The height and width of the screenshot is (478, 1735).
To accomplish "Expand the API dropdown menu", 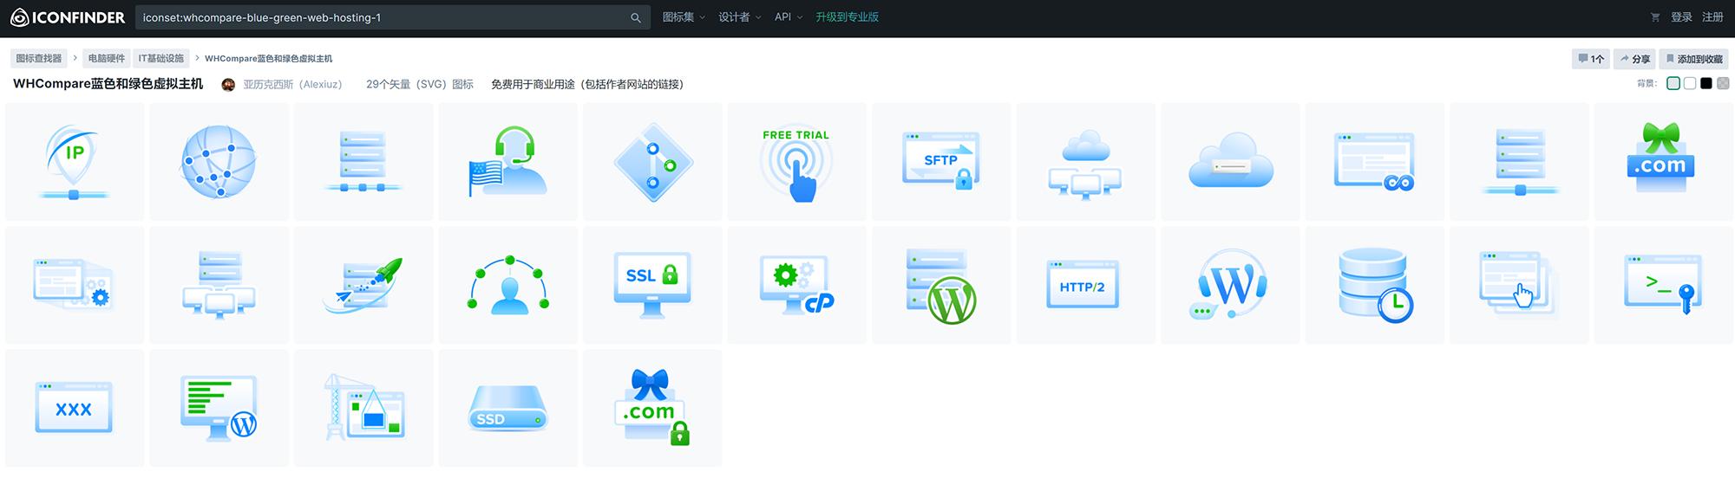I will 789,17.
